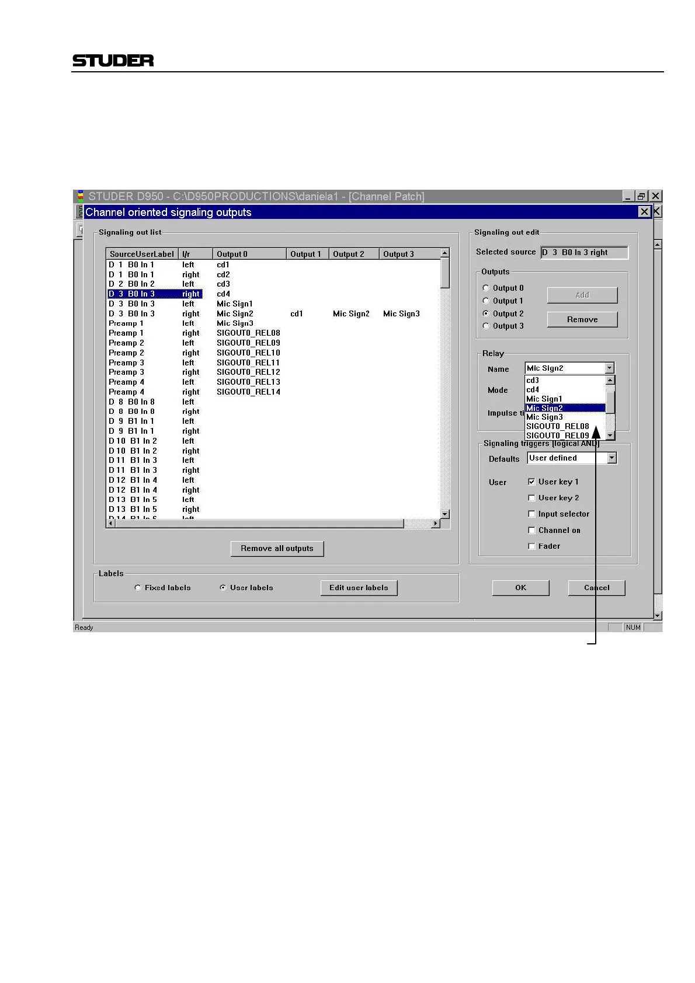
Task: Click cd1 cell under Output 1
Action: click(297, 313)
